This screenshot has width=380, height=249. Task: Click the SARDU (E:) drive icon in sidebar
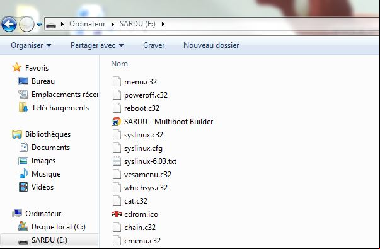[23, 241]
